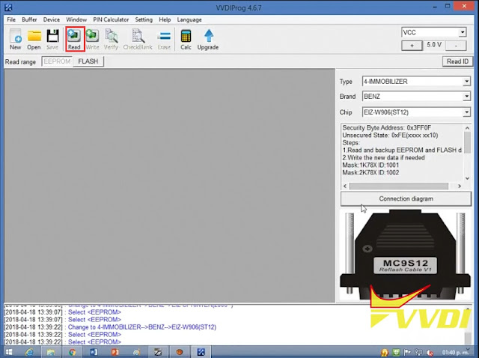Click 'Security Byte Address: 0x3FF0F' text
479x358 pixels.
(386, 128)
